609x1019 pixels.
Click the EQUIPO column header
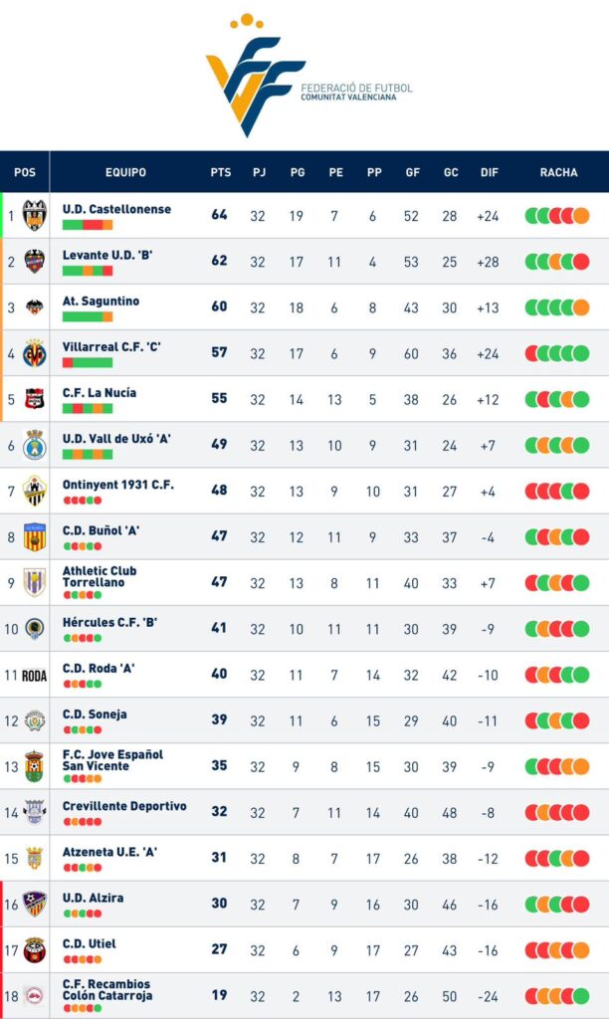tap(125, 172)
